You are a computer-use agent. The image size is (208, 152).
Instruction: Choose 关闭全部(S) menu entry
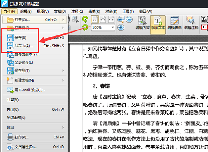[x=35, y=118]
